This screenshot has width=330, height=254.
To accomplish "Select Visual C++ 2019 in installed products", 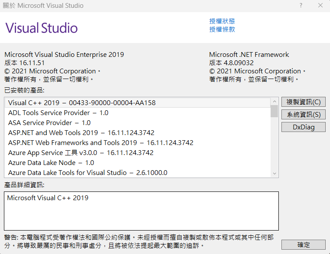I will click(x=82, y=103).
